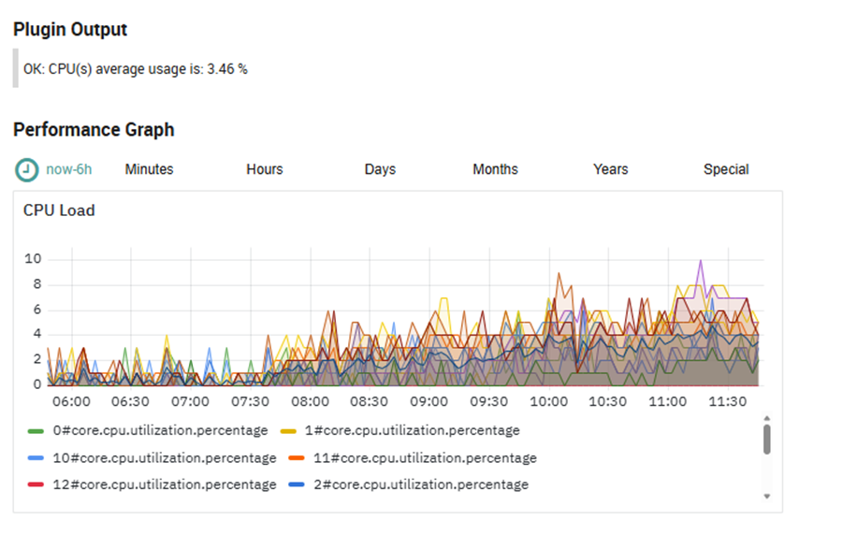
Task: Switch to the Hours time range
Action: 265,169
